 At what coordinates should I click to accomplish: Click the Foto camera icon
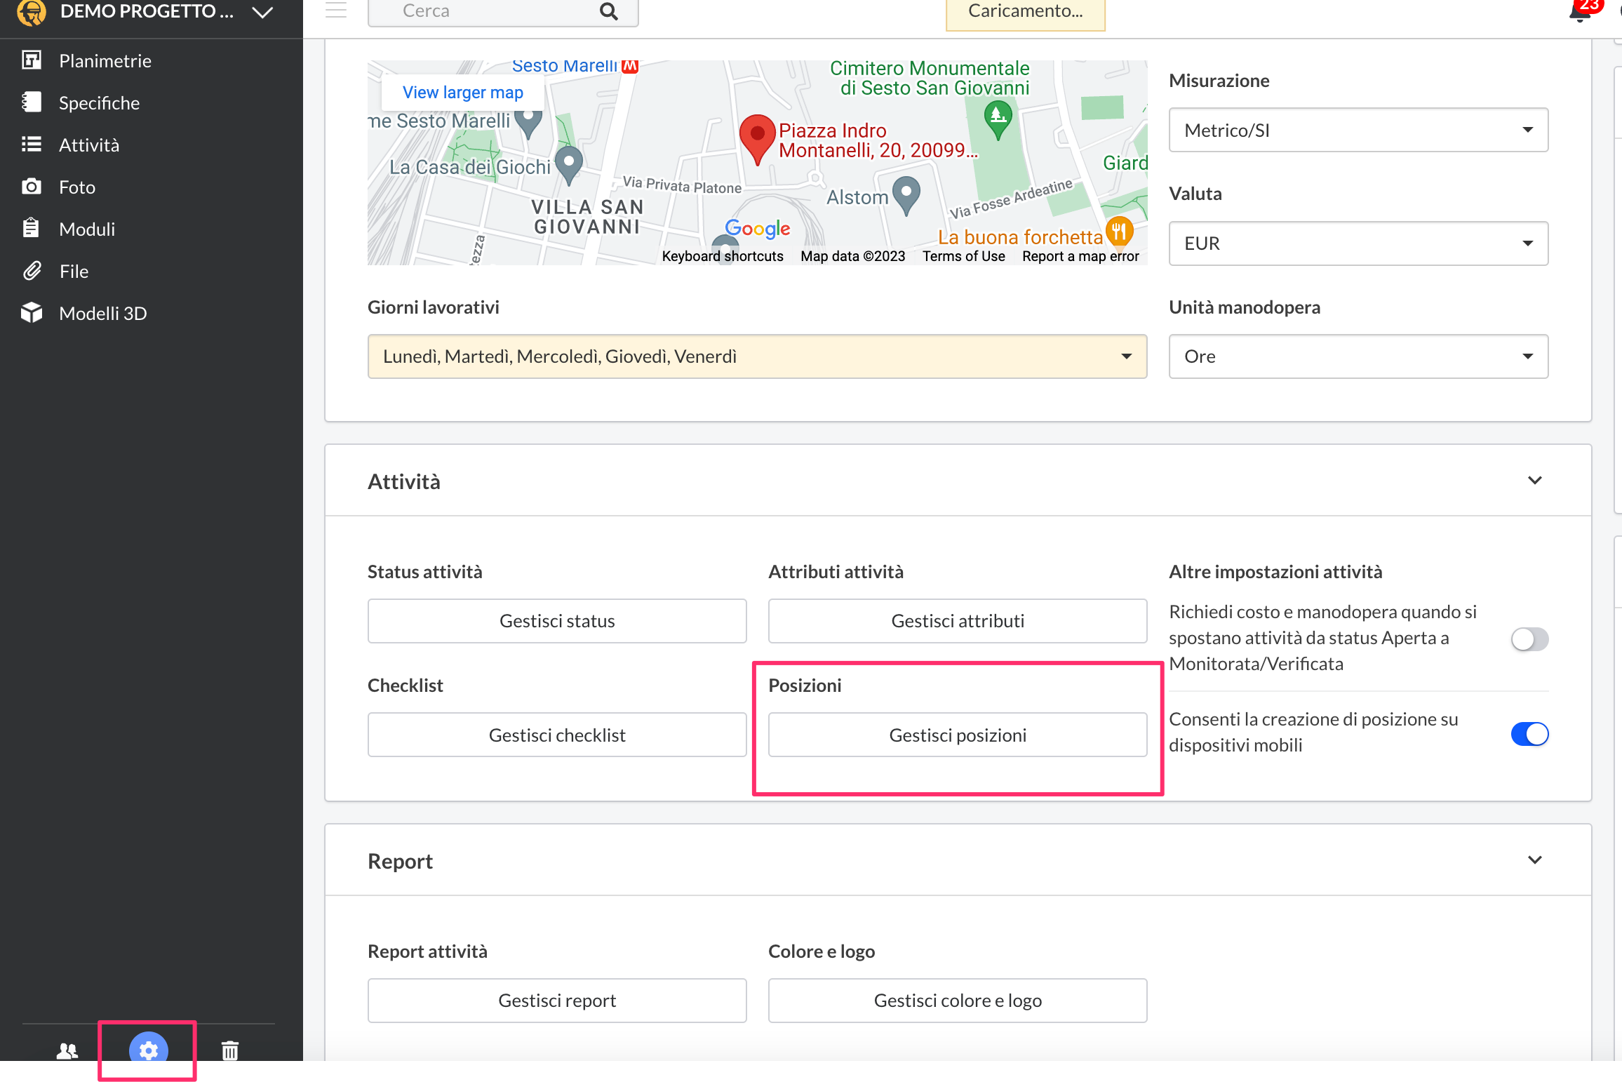32,187
